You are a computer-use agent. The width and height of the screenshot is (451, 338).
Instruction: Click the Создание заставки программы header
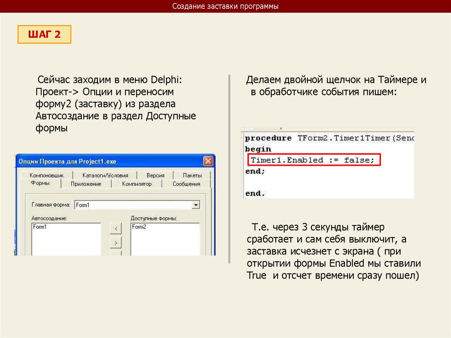click(x=225, y=7)
